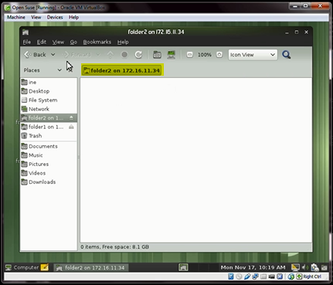Open the Documents bookmark

click(49, 146)
